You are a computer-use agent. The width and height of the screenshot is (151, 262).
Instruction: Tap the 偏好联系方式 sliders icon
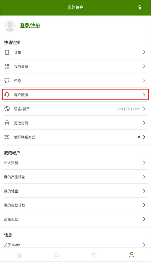click(7, 137)
